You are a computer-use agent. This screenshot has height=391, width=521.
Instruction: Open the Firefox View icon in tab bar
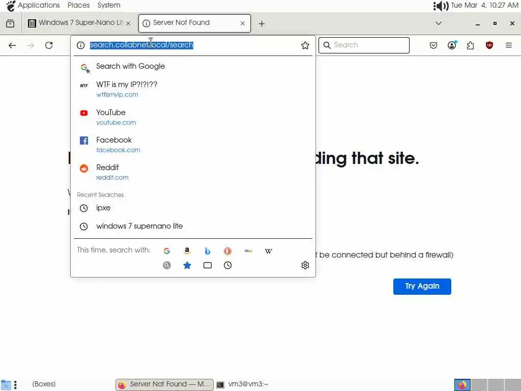coord(10,23)
